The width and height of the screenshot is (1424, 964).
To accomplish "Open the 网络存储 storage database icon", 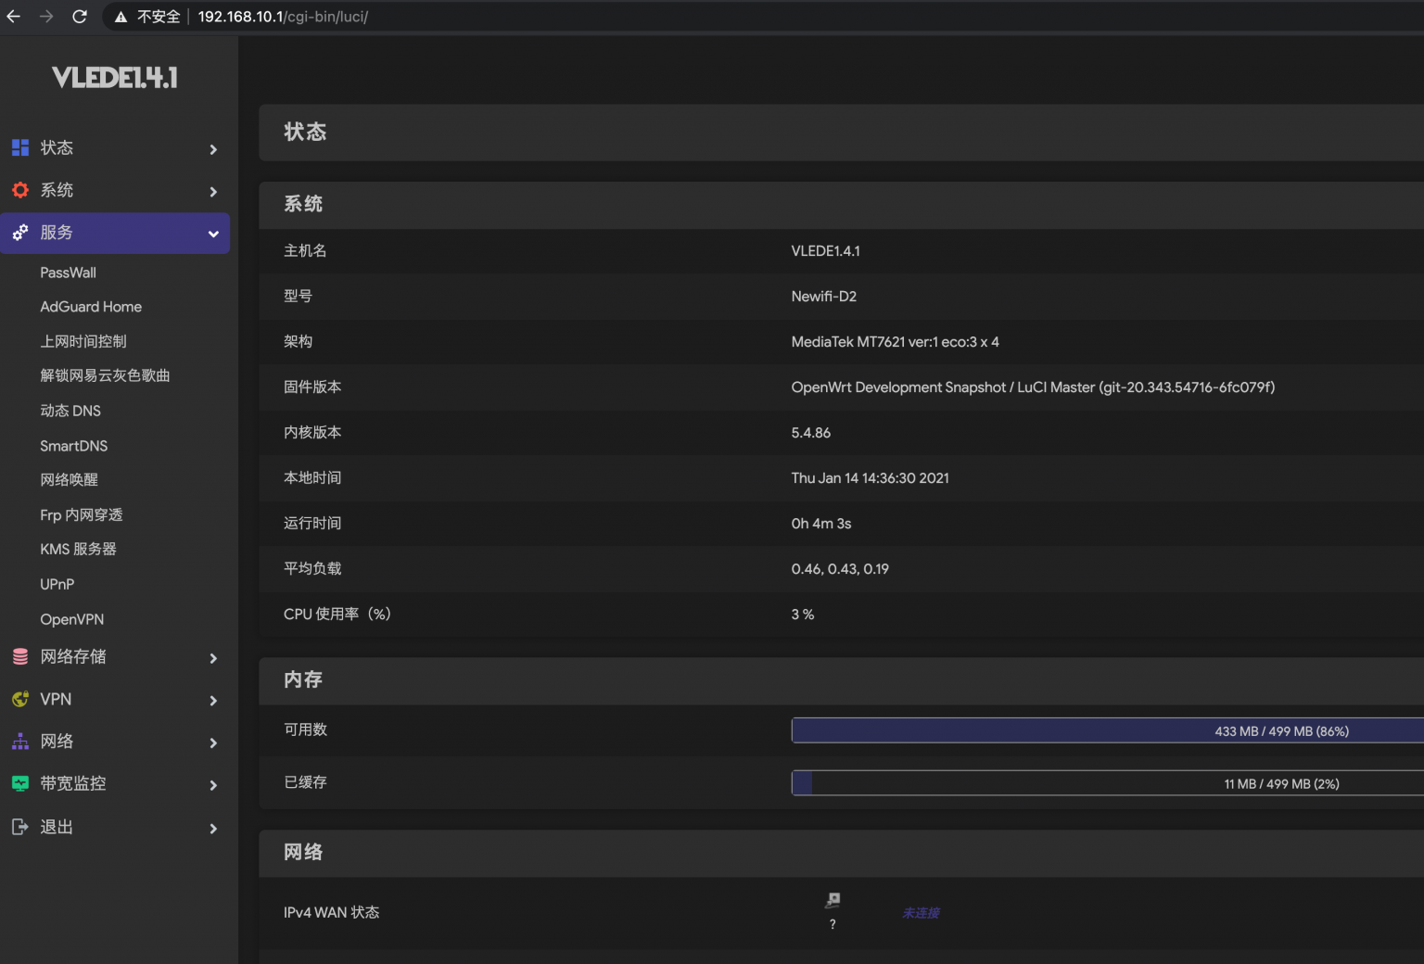I will coord(20,656).
